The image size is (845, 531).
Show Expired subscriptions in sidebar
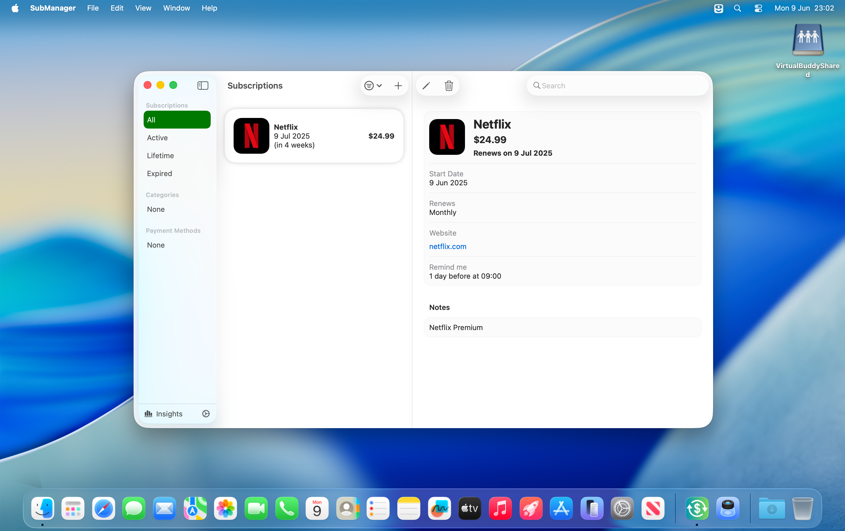tap(177, 173)
